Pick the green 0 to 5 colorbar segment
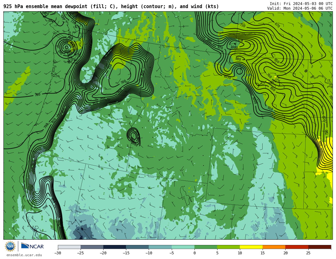 click(206, 247)
